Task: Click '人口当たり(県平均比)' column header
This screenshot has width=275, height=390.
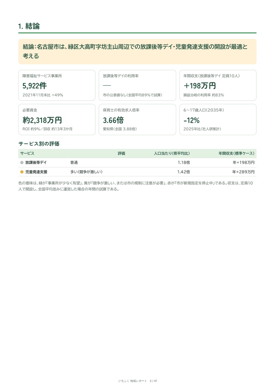Action: 172,153
